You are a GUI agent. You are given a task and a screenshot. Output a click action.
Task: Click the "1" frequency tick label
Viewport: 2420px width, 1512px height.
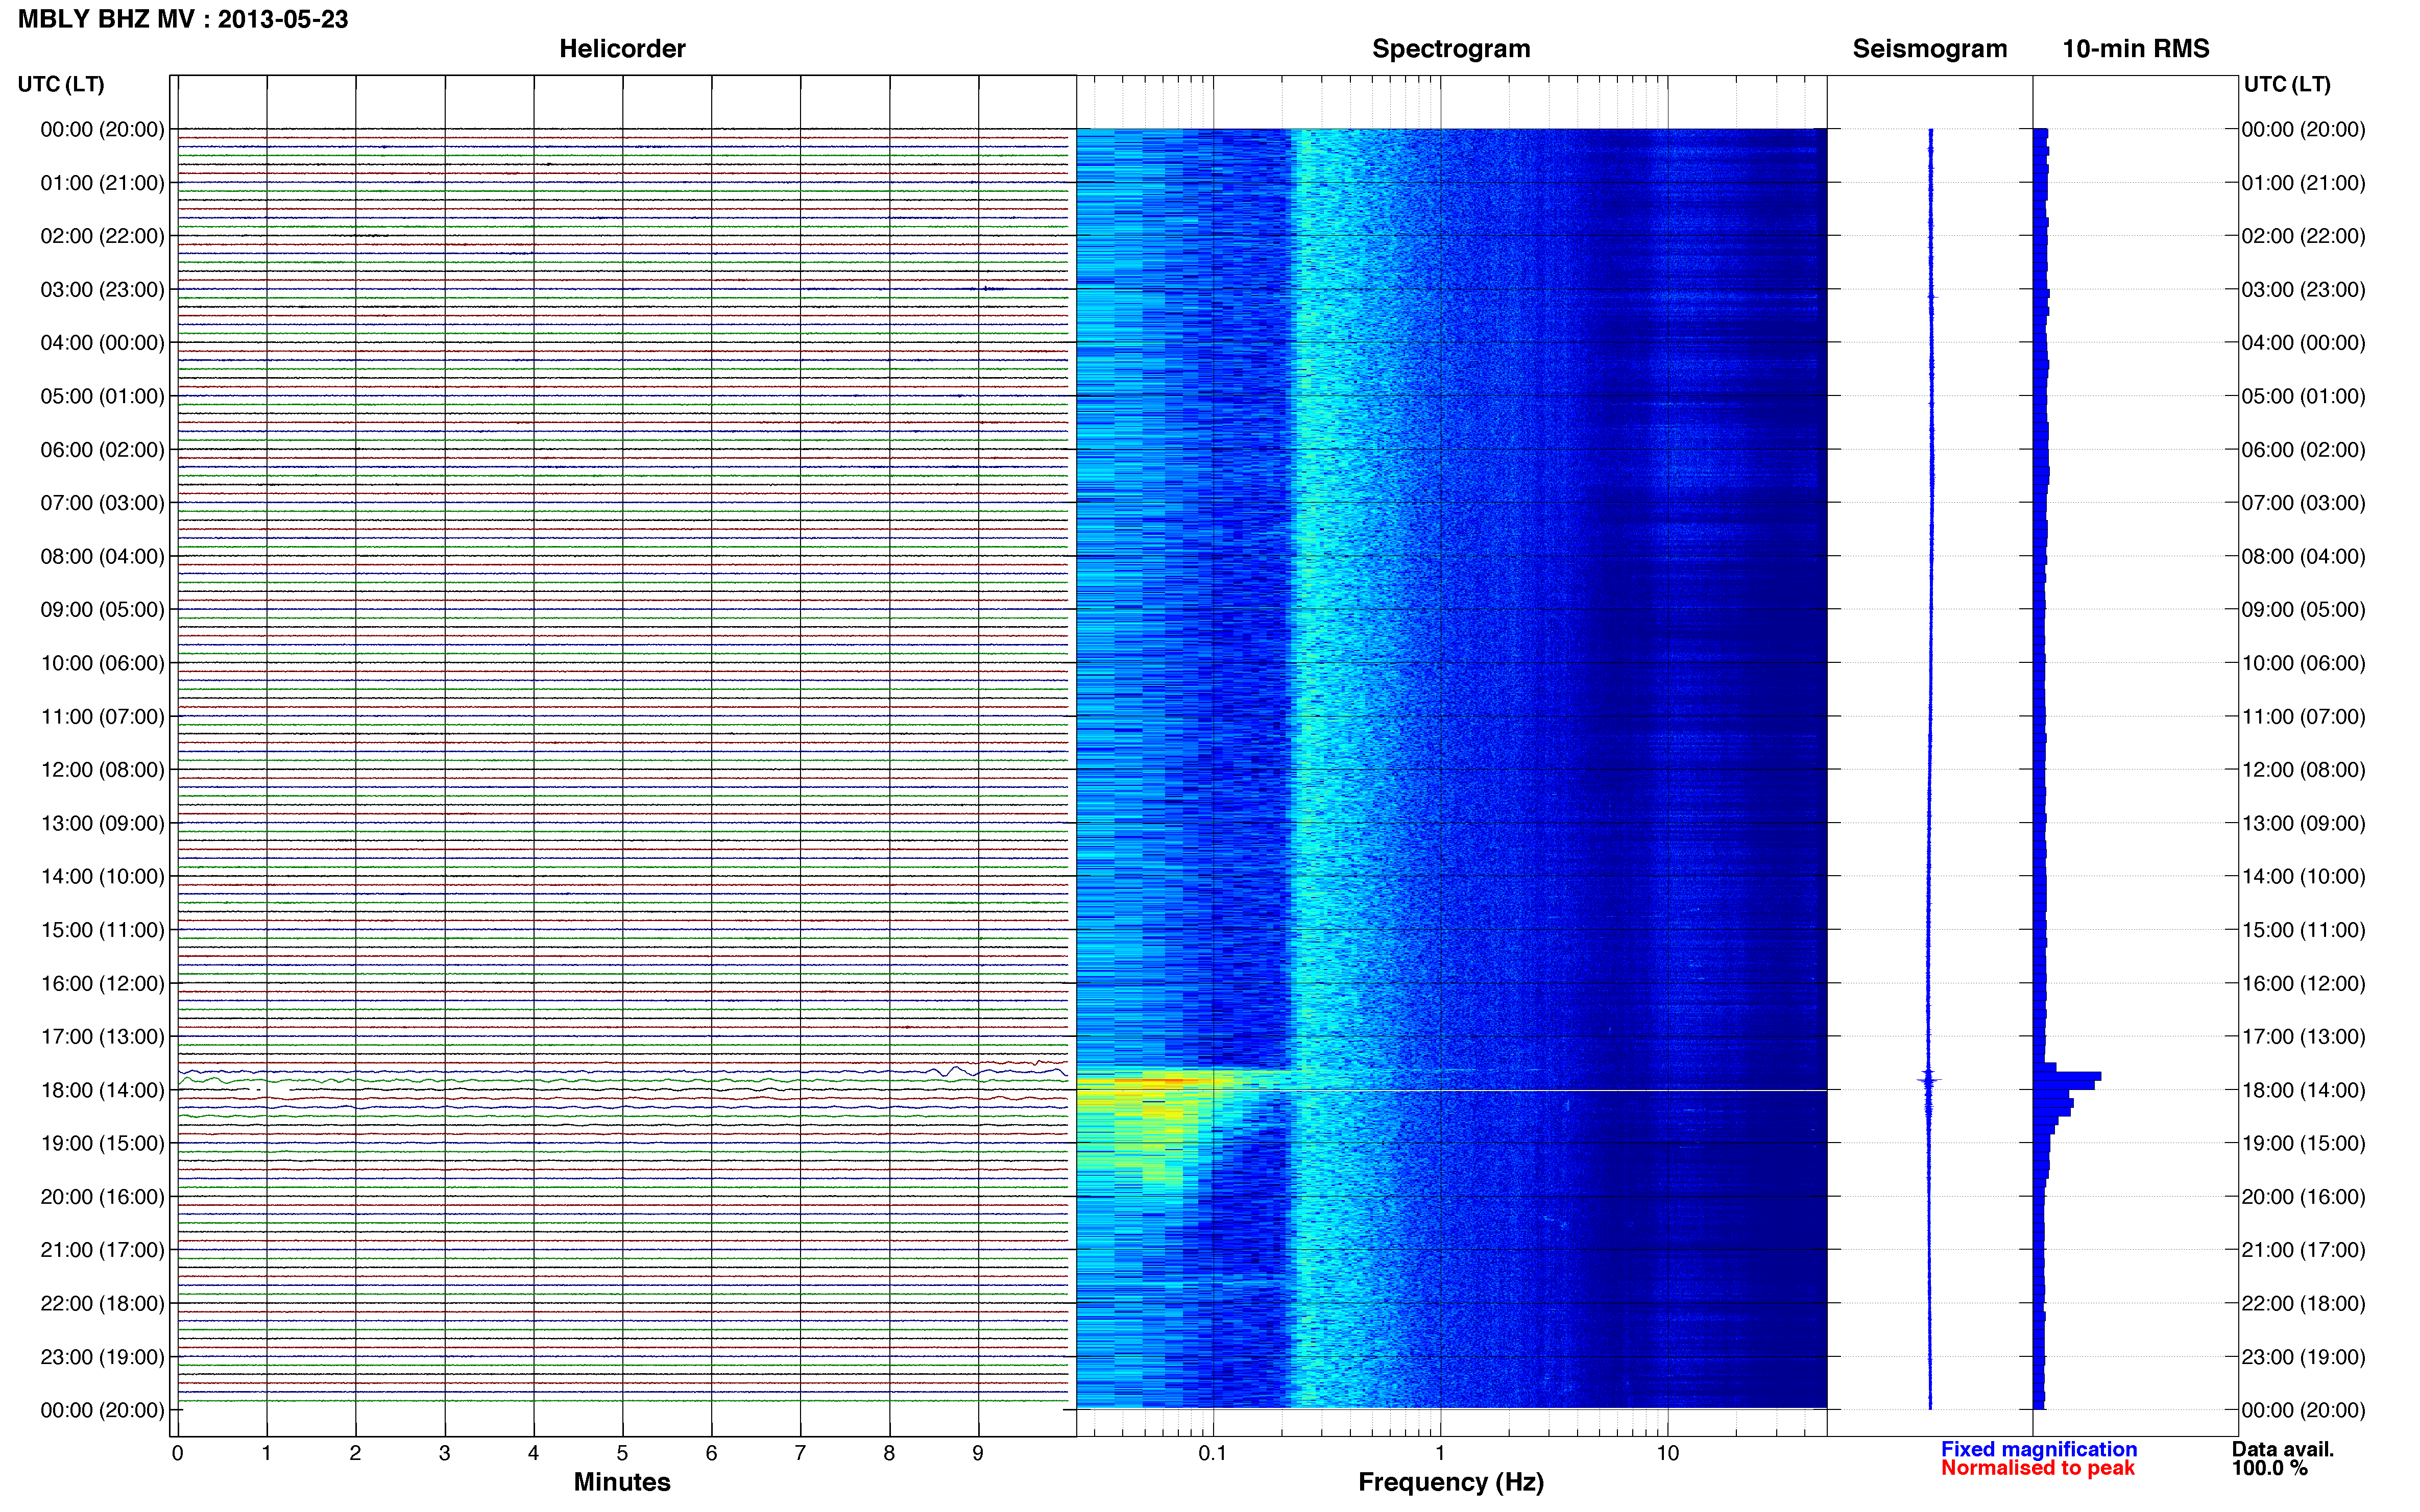1440,1454
